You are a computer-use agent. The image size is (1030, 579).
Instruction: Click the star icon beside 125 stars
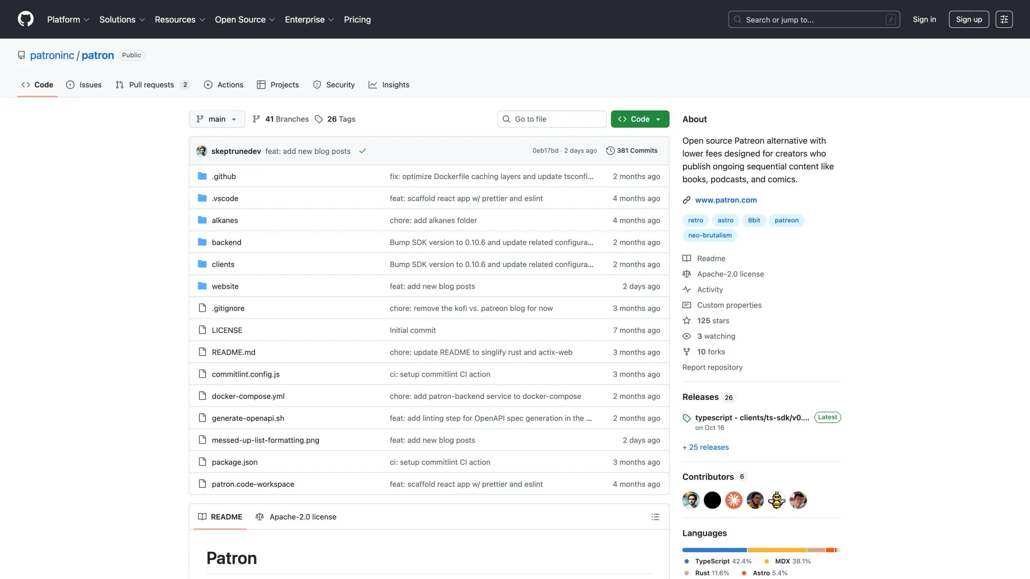686,320
